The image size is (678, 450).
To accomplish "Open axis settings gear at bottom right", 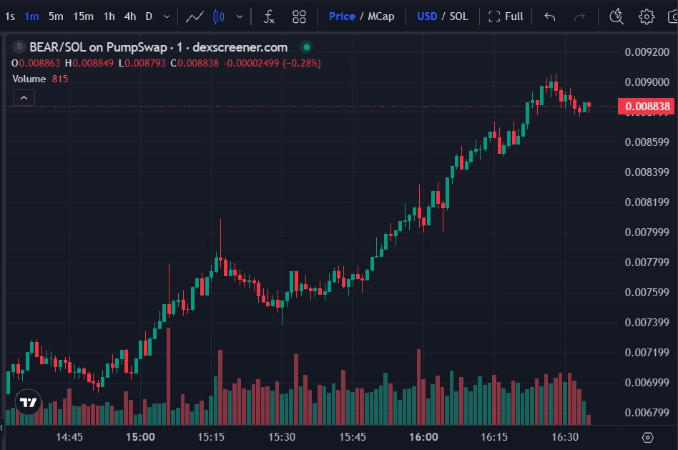I will [648, 437].
